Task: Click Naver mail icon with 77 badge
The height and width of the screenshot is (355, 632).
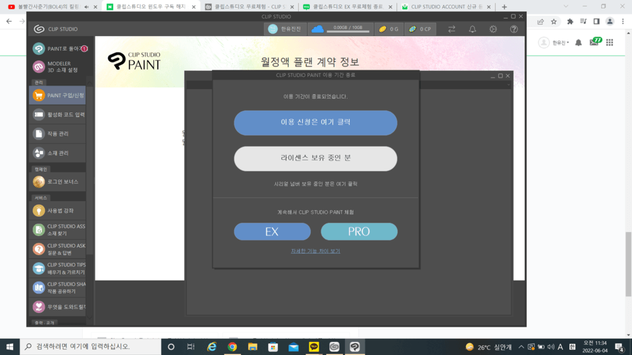Action: point(595,41)
